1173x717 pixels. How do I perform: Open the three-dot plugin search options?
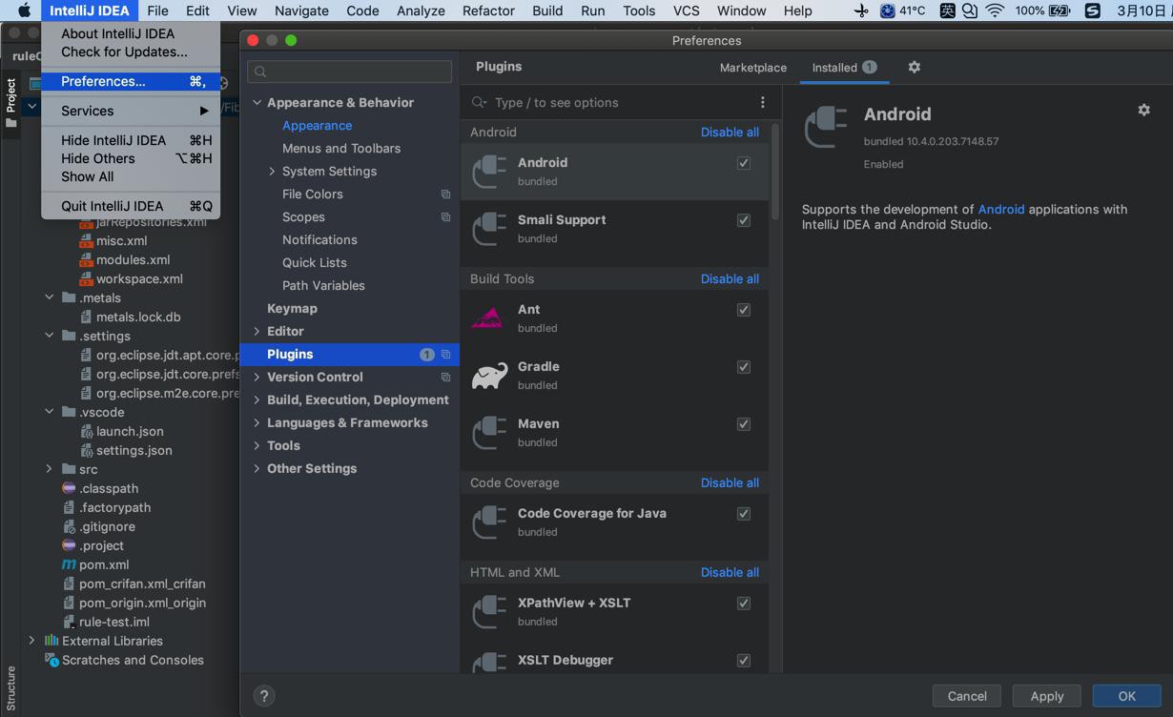click(762, 102)
